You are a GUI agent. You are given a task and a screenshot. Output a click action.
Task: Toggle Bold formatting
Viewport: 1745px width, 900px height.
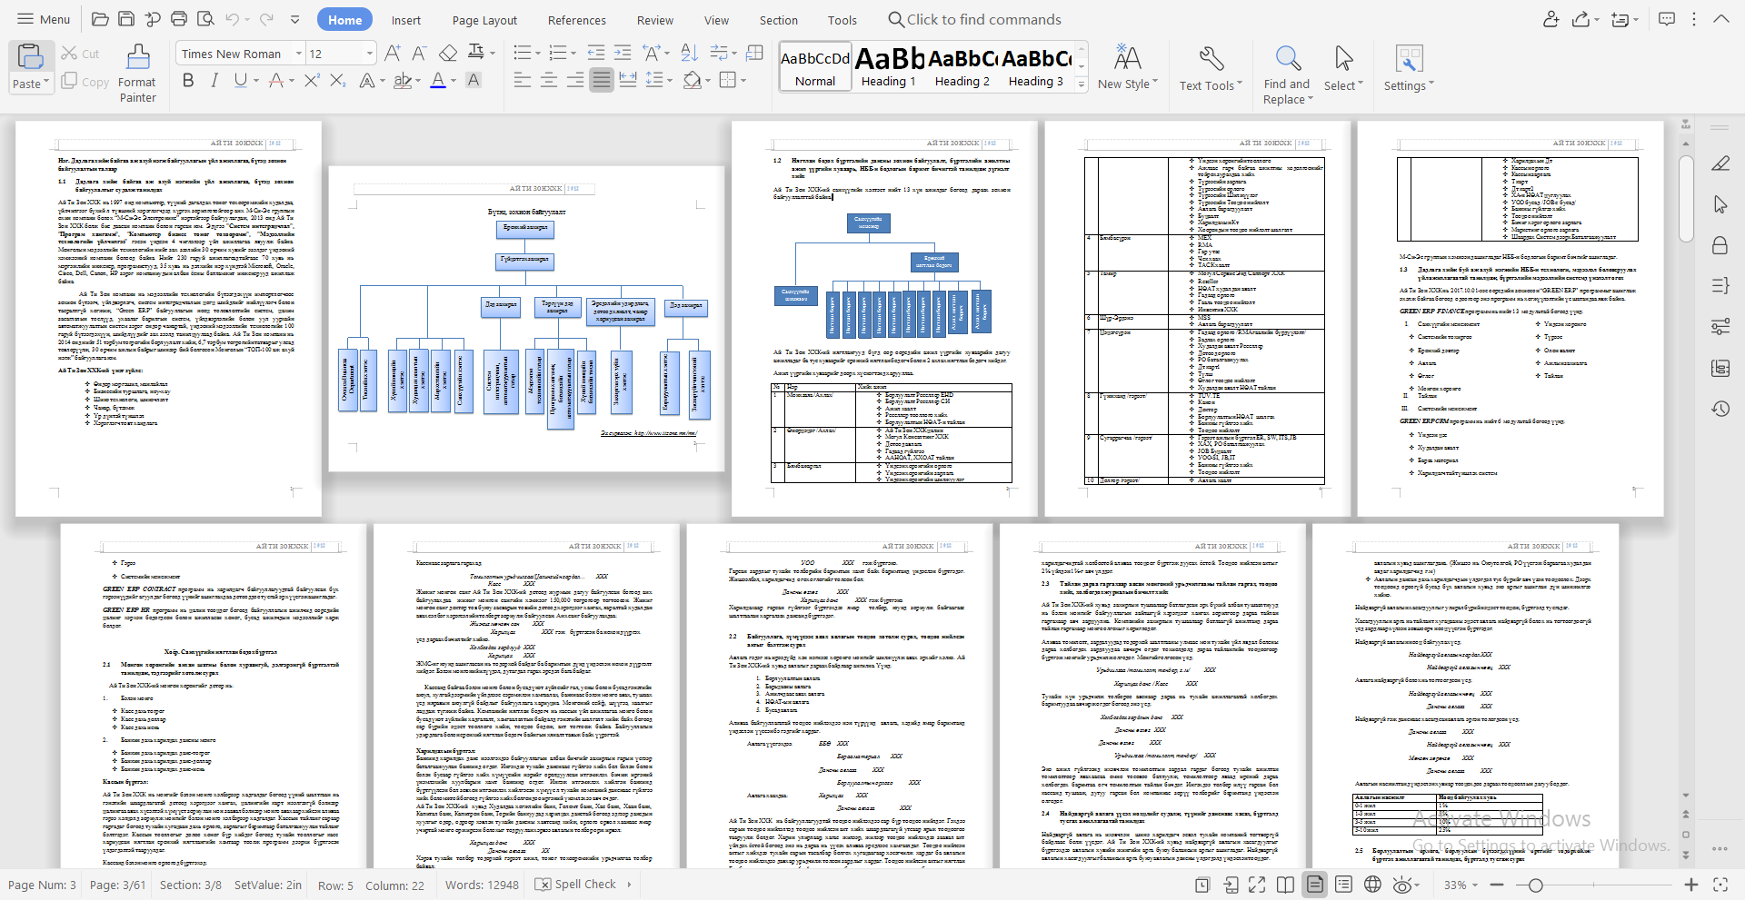(x=188, y=81)
